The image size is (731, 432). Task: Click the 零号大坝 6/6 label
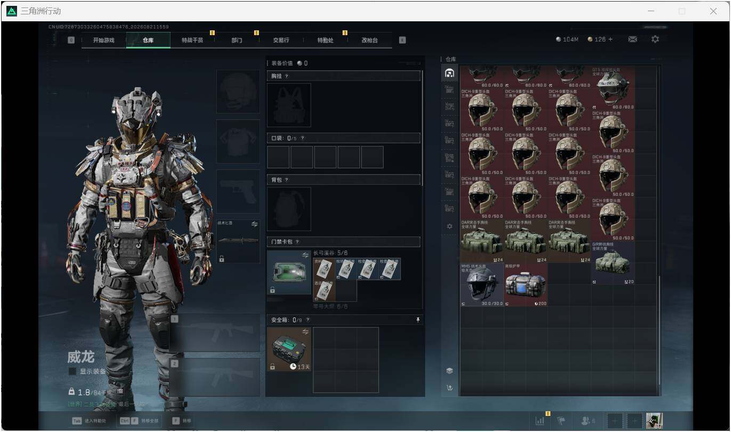(x=330, y=307)
